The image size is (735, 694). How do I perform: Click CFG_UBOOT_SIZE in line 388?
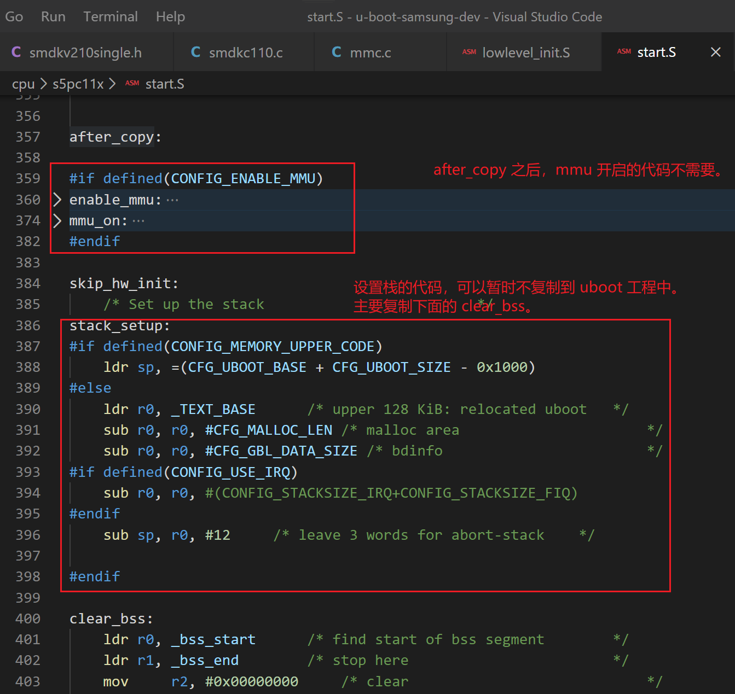click(x=392, y=367)
